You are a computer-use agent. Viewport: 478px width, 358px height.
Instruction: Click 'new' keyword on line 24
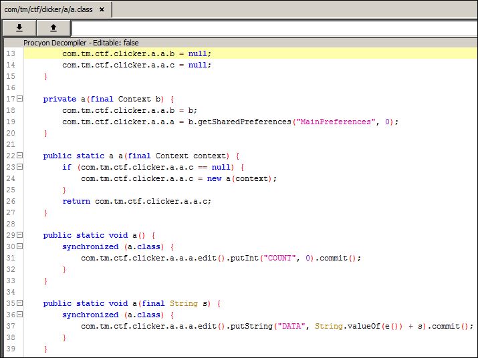(214, 178)
